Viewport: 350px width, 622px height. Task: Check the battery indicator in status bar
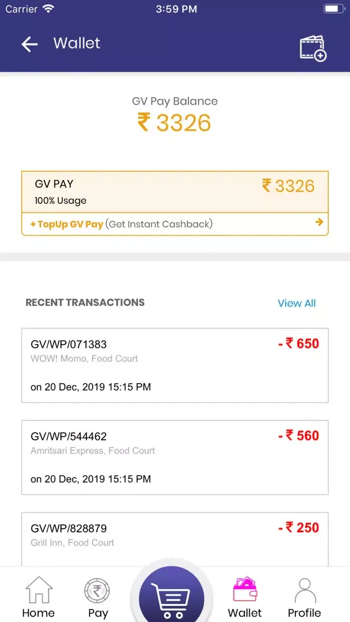[334, 9]
